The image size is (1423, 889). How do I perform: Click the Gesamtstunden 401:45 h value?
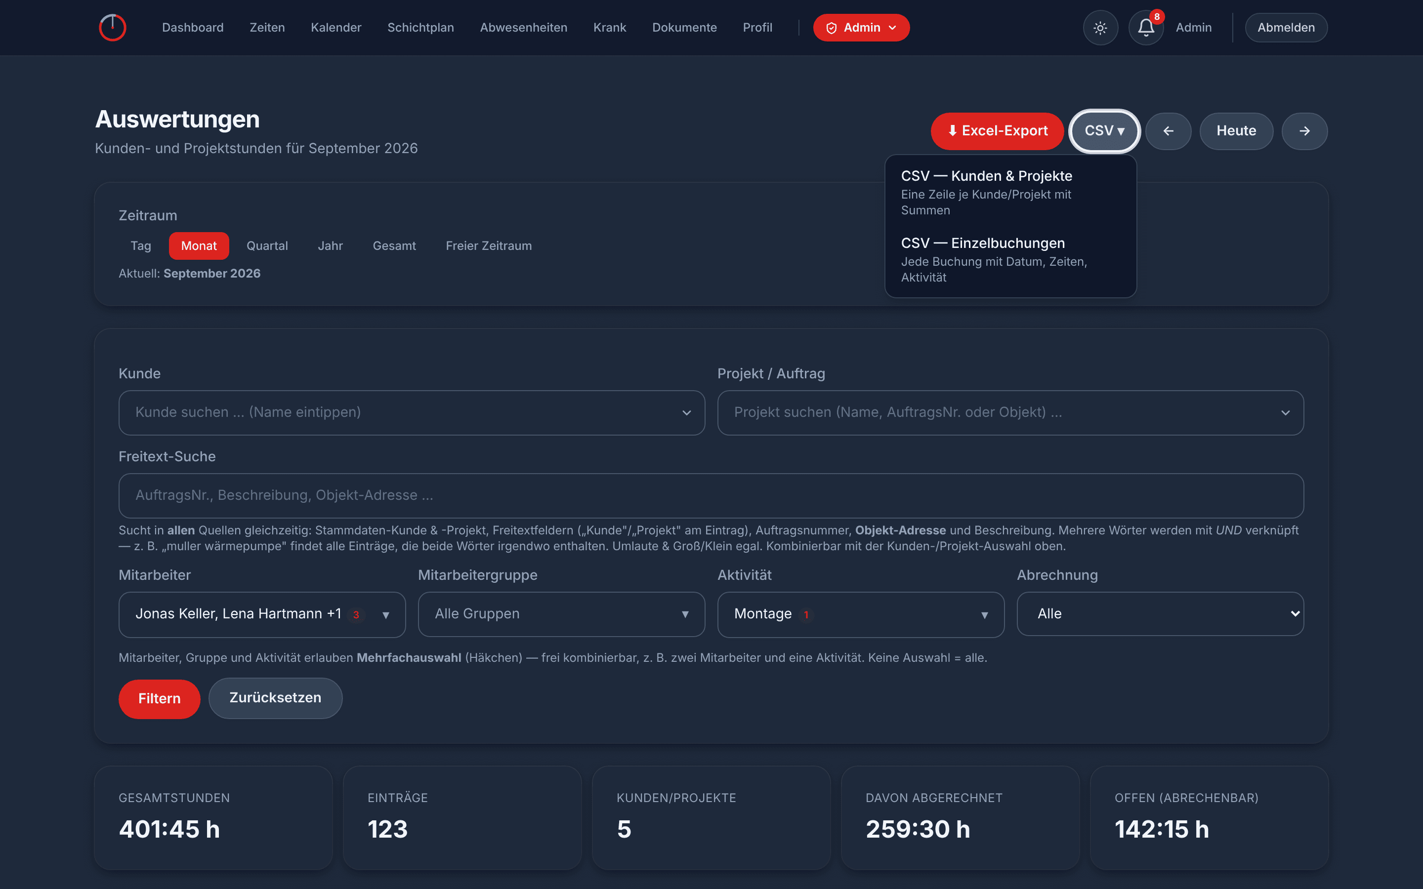click(169, 829)
